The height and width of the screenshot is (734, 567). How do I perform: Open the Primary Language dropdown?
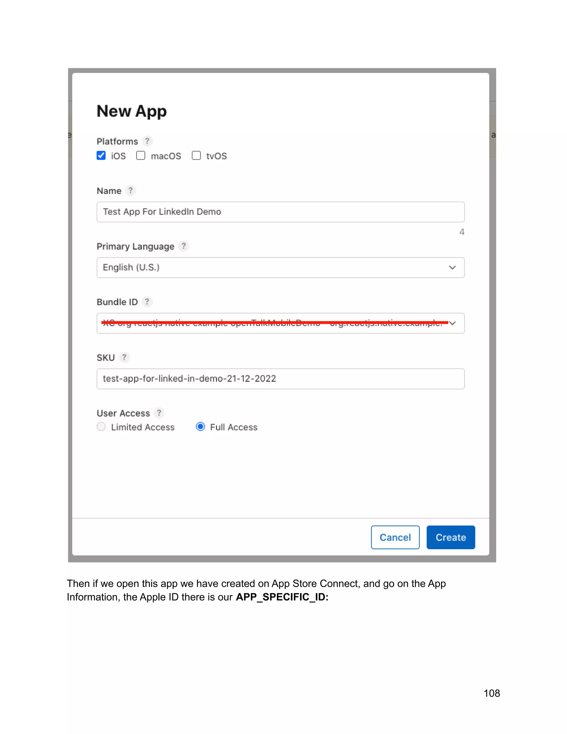[x=280, y=268]
